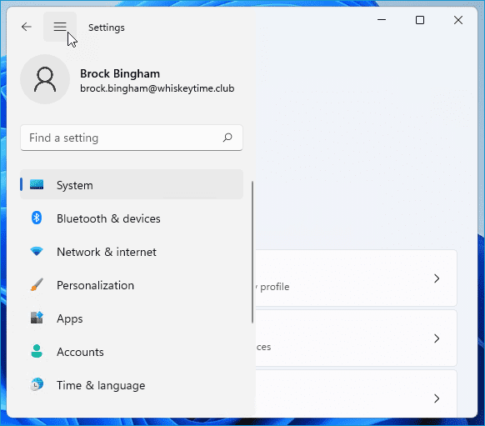Click the Apps icon in sidebar
Image resolution: width=485 pixels, height=426 pixels.
click(37, 318)
